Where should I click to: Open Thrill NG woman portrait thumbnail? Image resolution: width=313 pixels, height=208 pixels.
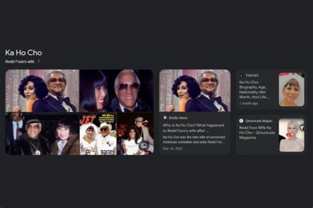(x=291, y=89)
